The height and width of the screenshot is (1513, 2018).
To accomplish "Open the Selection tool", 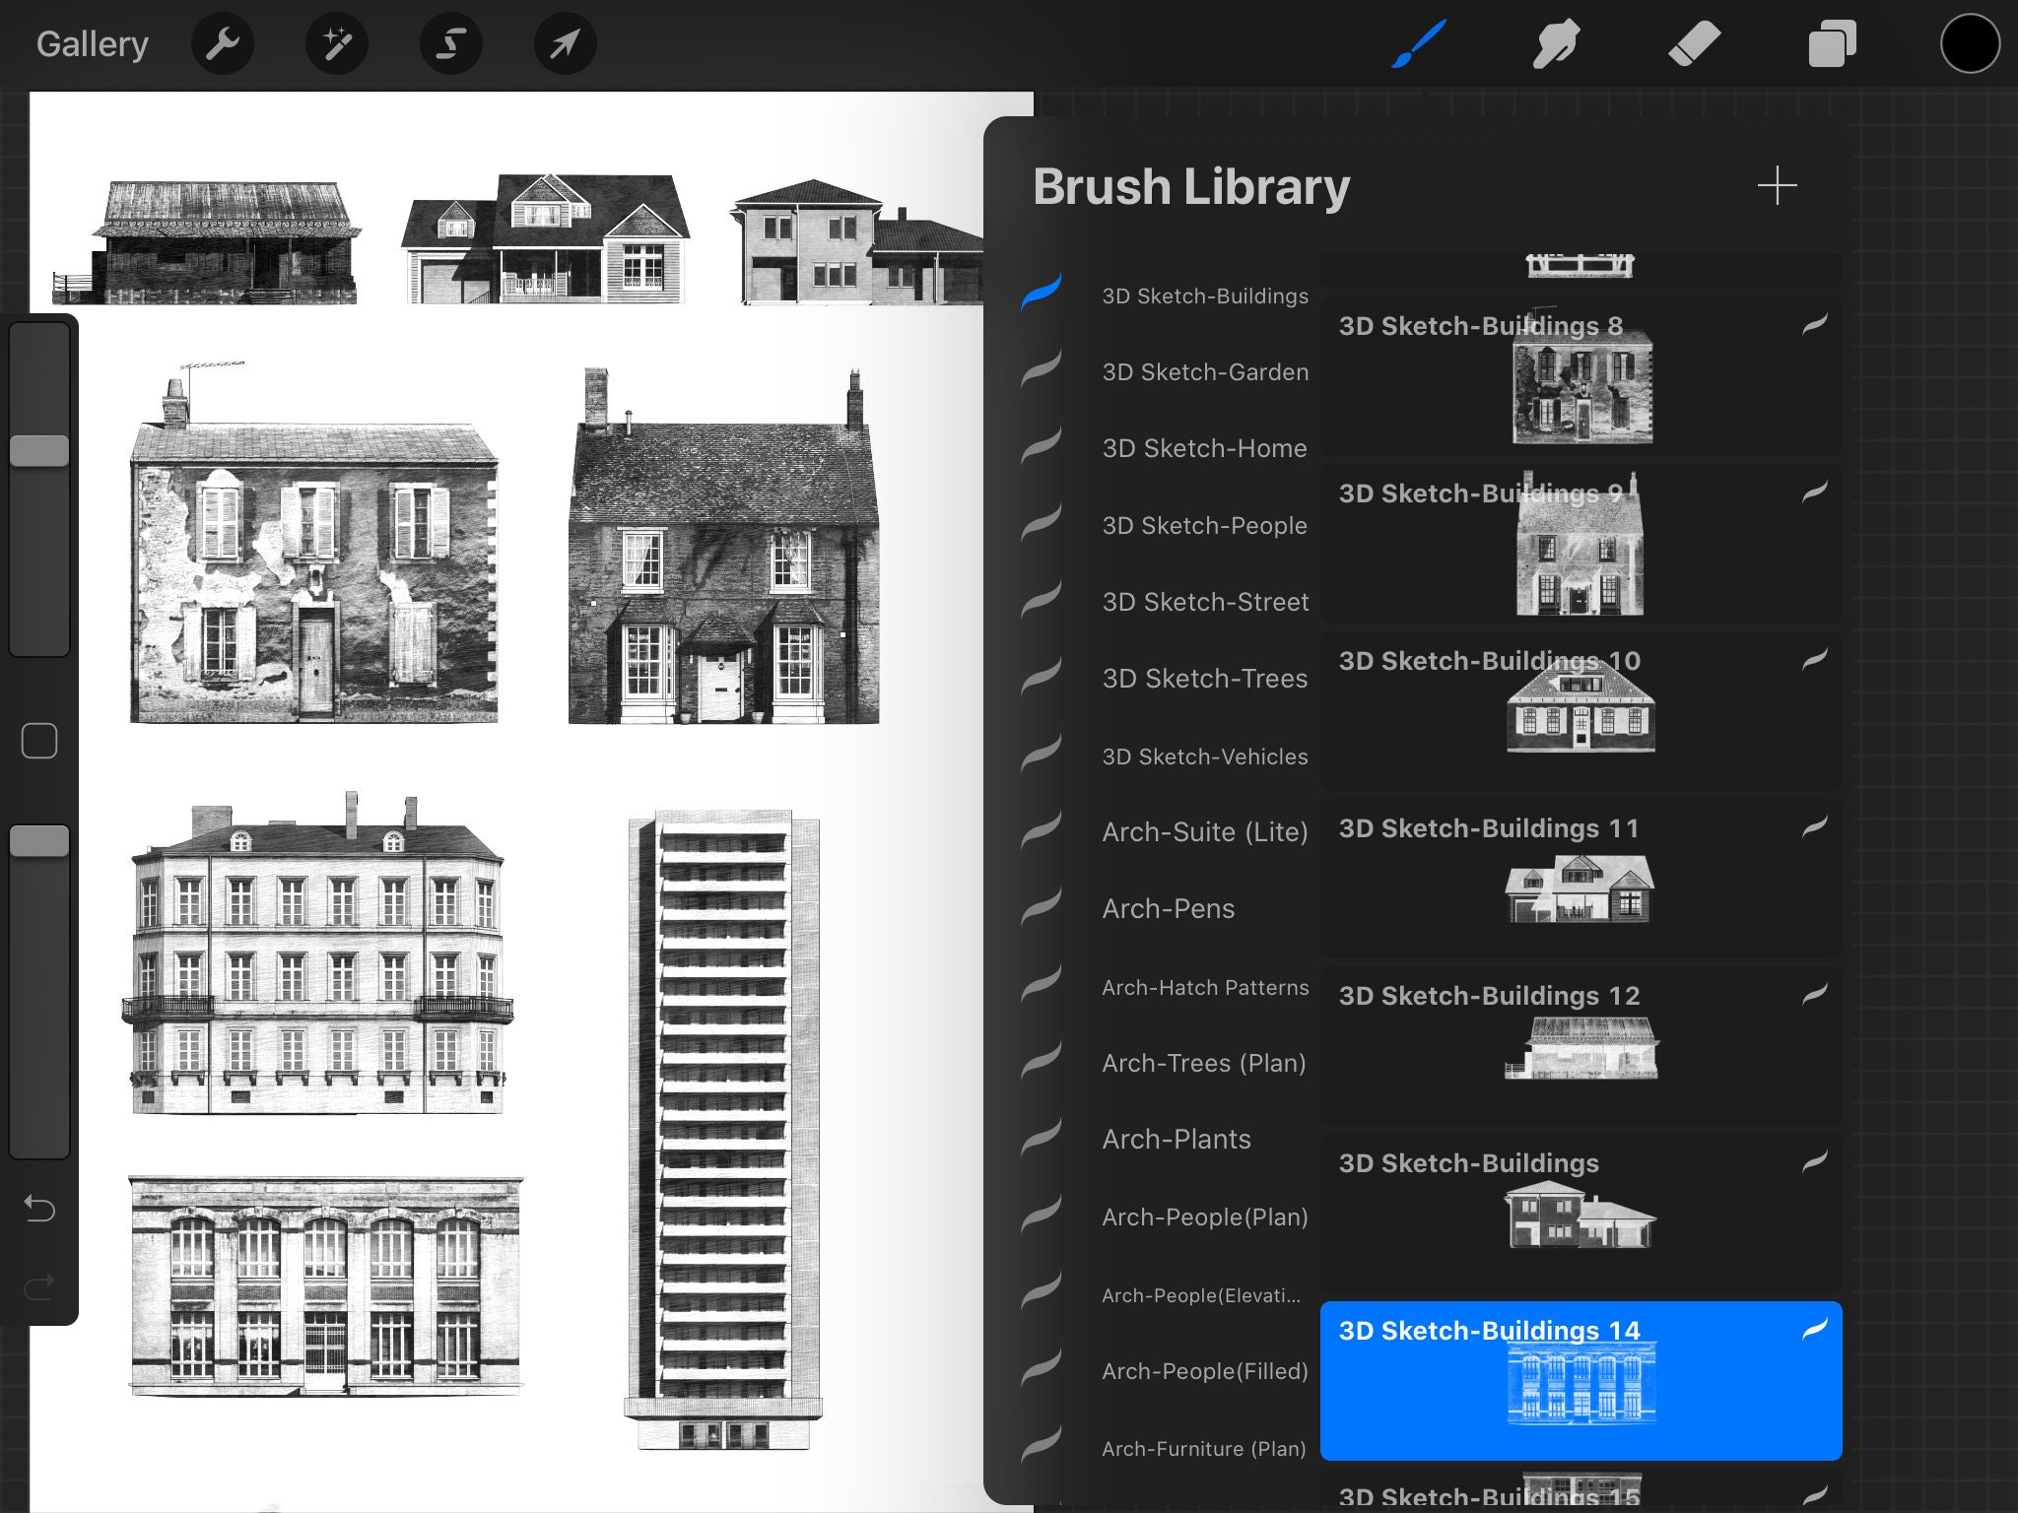I will point(450,43).
